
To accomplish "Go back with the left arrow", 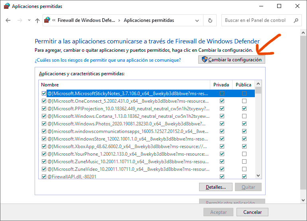I will [8, 20].
